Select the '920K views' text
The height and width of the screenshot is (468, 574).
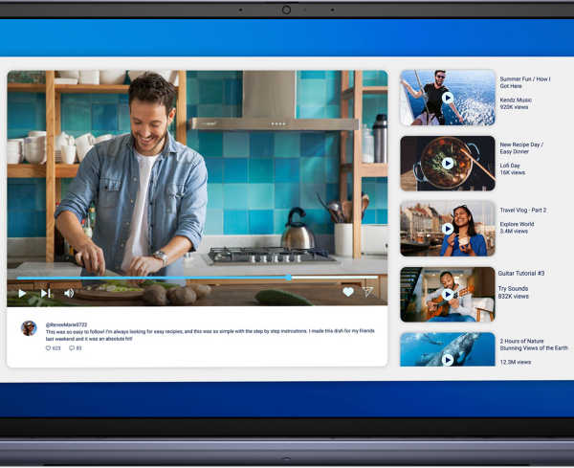[514, 107]
